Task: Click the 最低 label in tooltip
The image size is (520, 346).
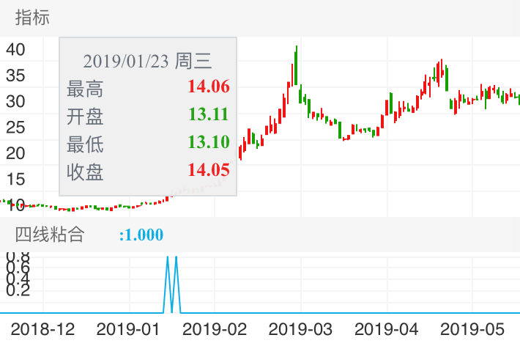Action: click(x=85, y=144)
